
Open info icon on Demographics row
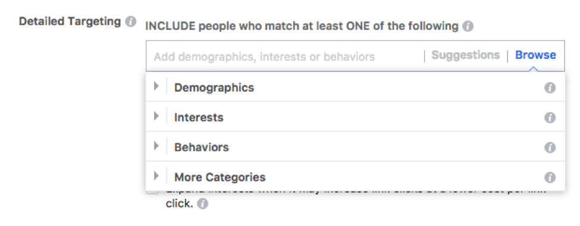pyautogui.click(x=550, y=88)
